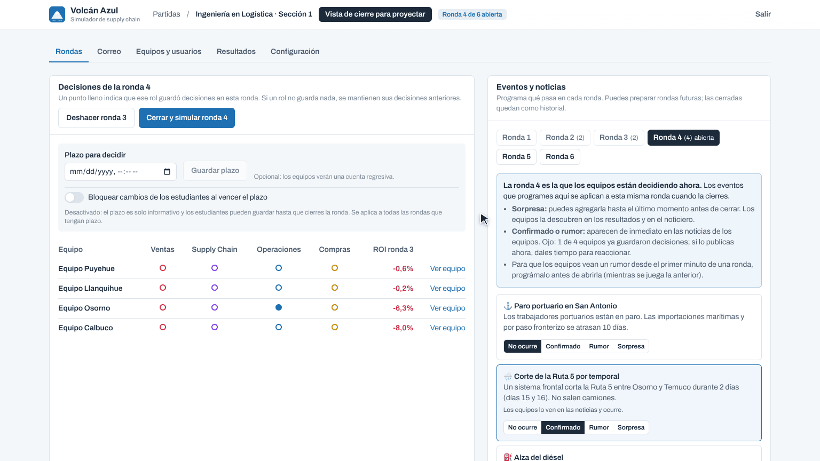This screenshot has height=461, width=820.
Task: Switch to the Resultados tab
Action: pyautogui.click(x=236, y=52)
